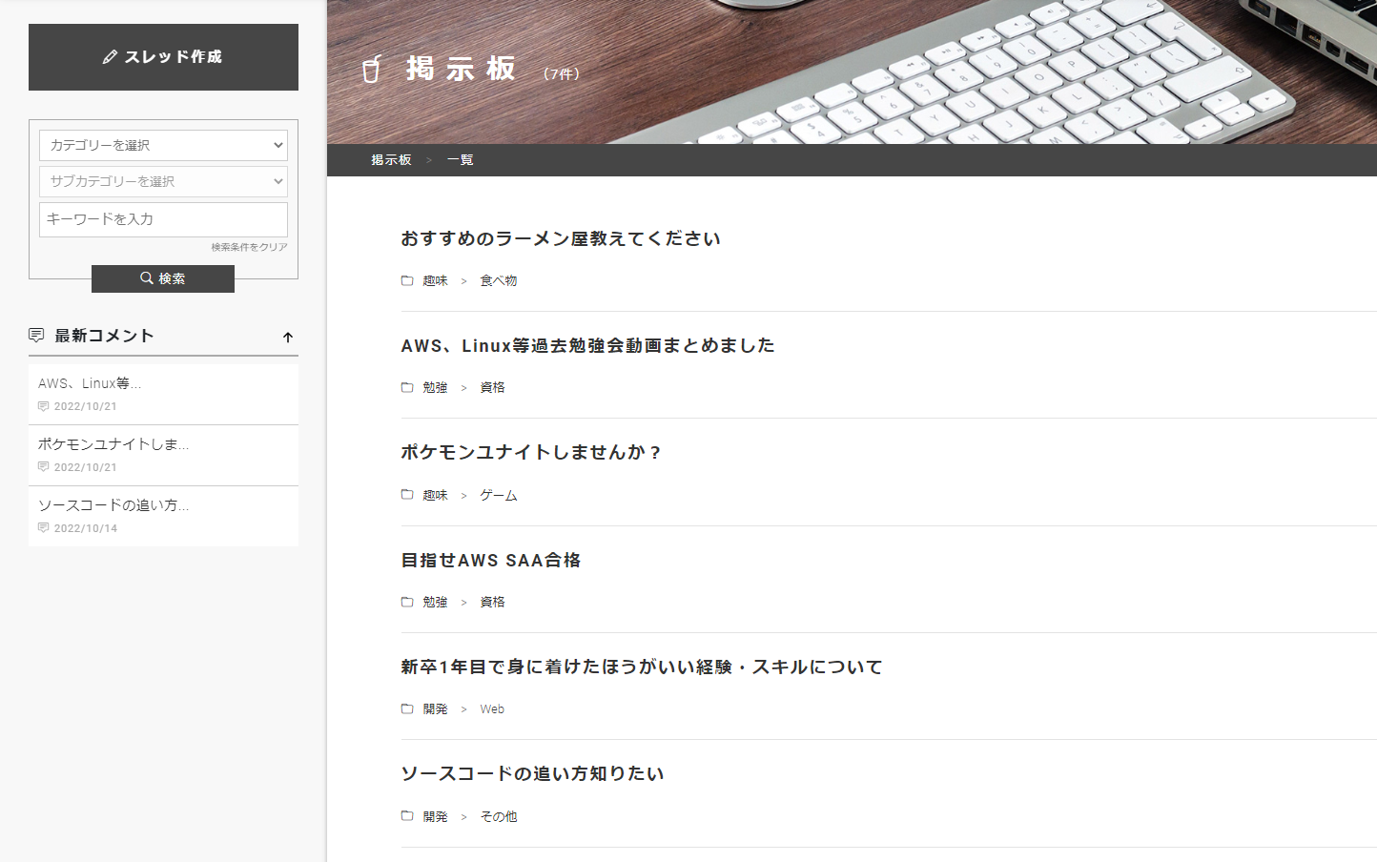
Task: Click the 一覧 breadcrumb item
Action: point(461,160)
